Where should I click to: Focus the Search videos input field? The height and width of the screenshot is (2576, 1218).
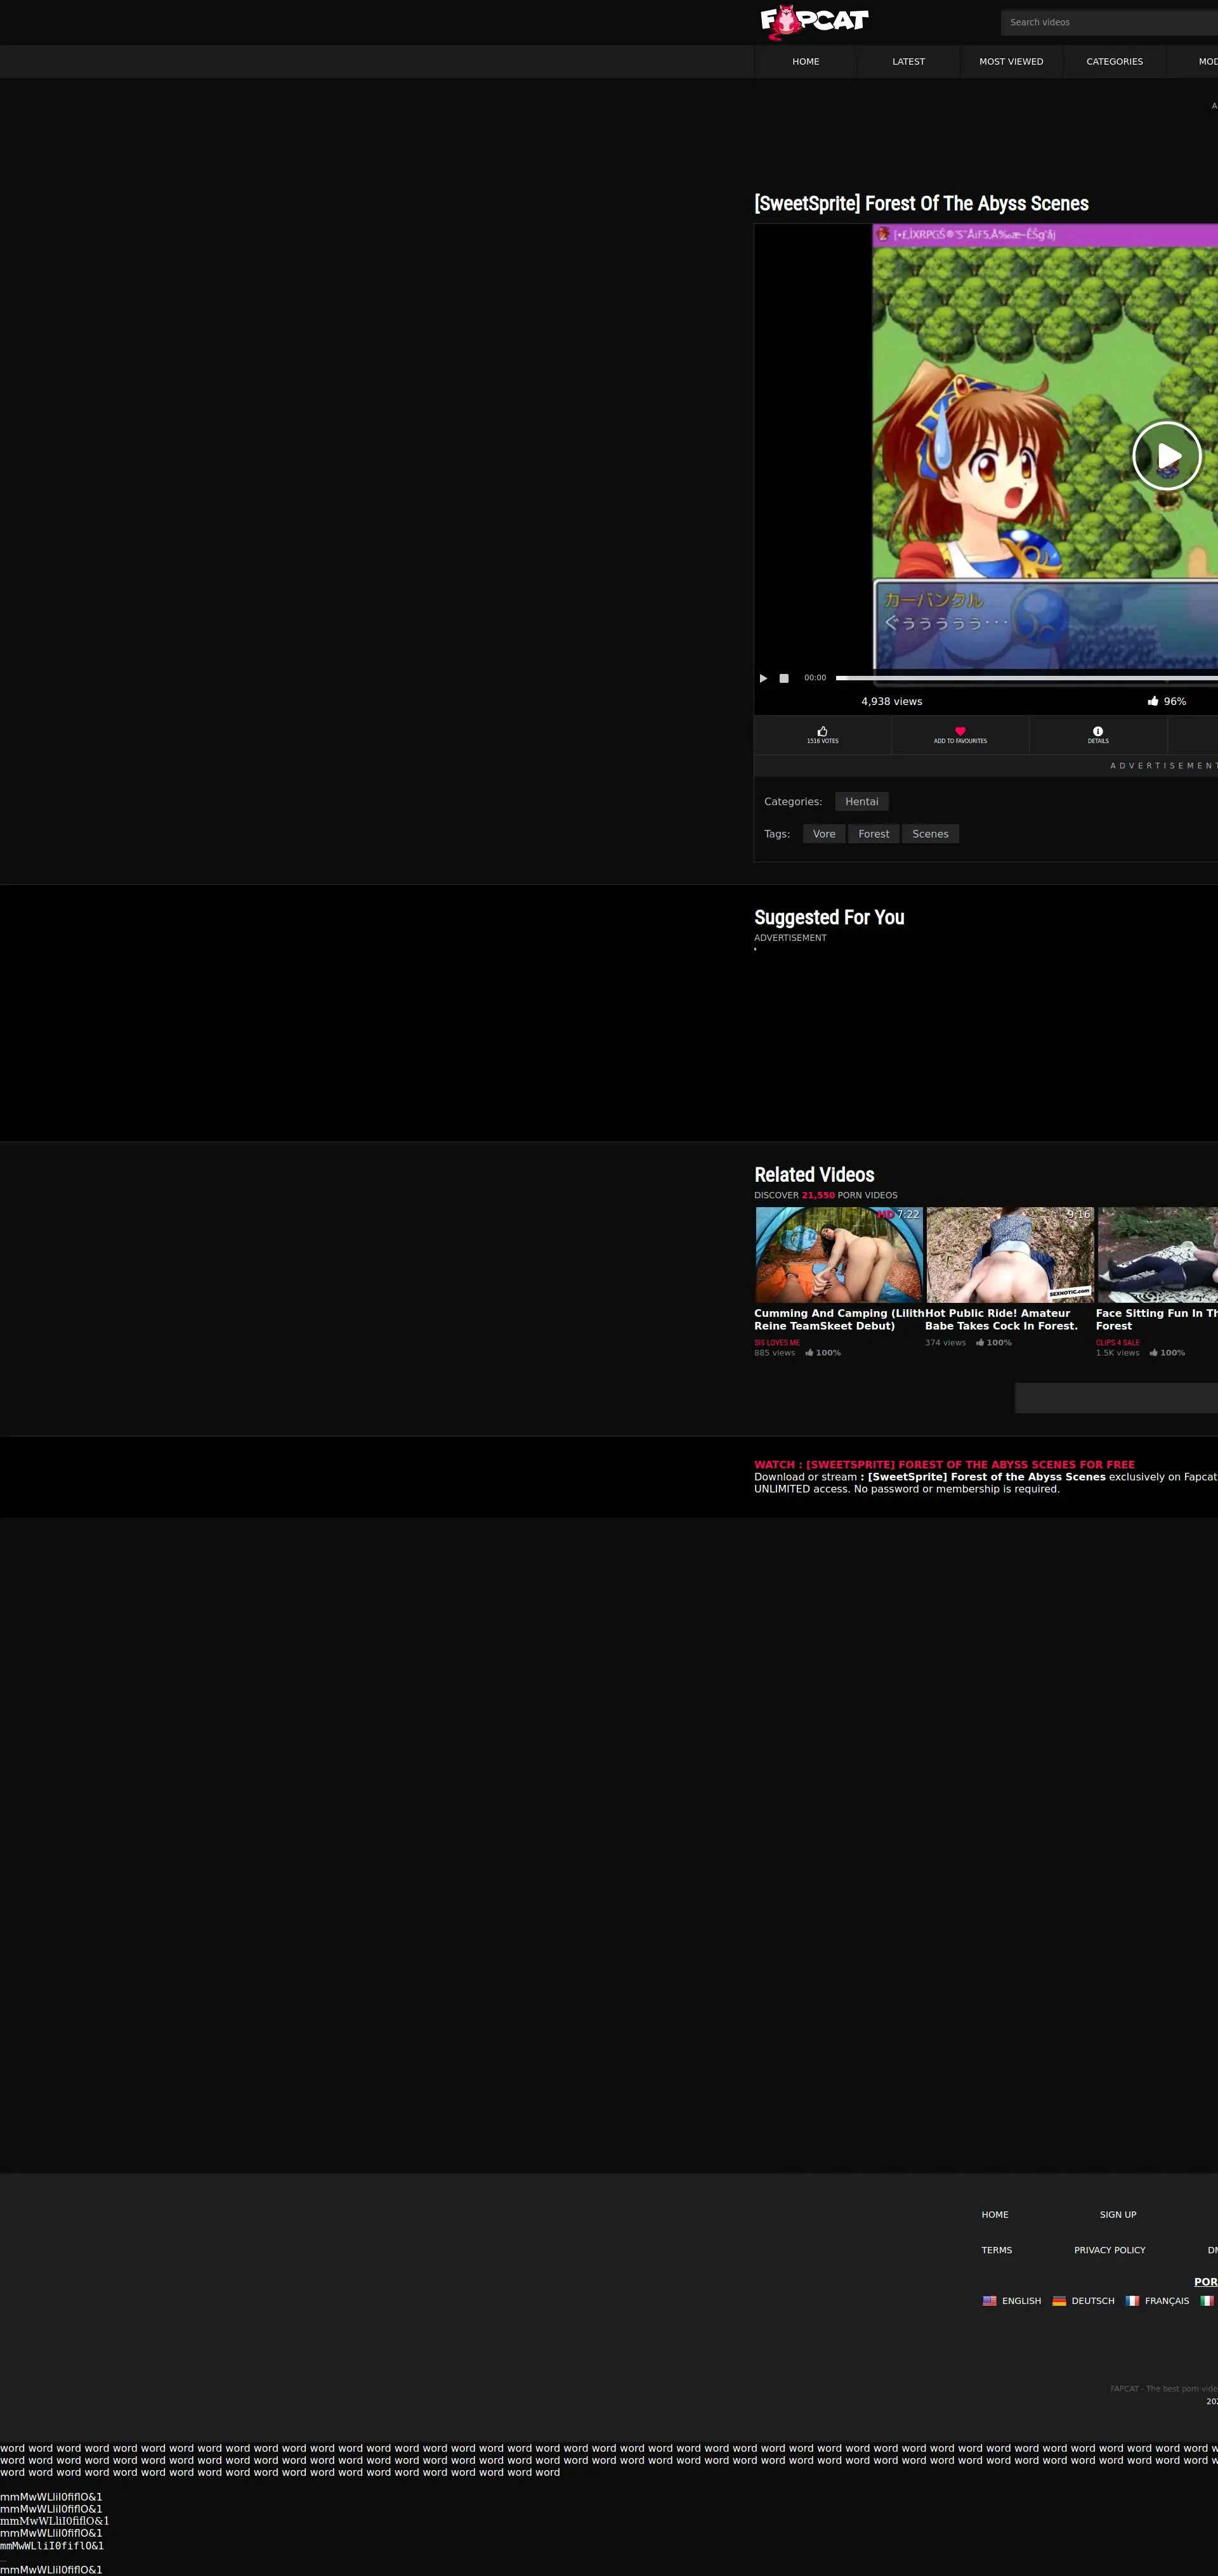pyautogui.click(x=1106, y=22)
